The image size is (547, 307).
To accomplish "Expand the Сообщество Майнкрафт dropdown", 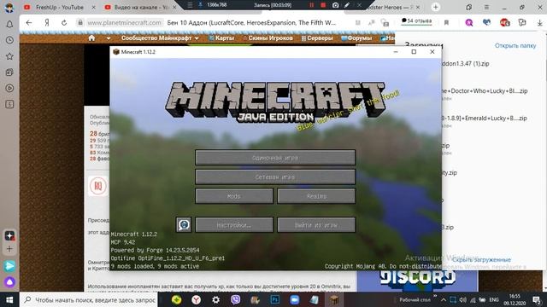I will click(x=160, y=38).
